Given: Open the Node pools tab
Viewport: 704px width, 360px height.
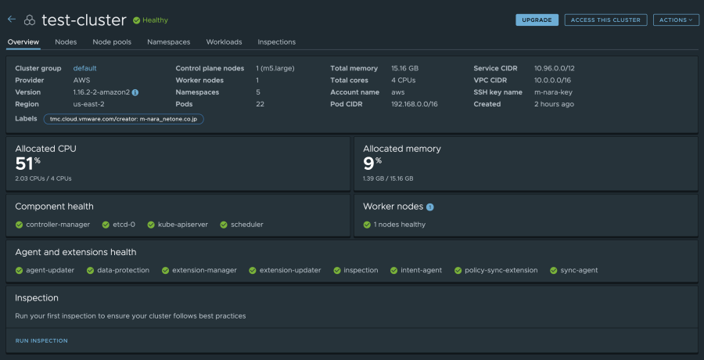Looking at the screenshot, I should tap(112, 41).
